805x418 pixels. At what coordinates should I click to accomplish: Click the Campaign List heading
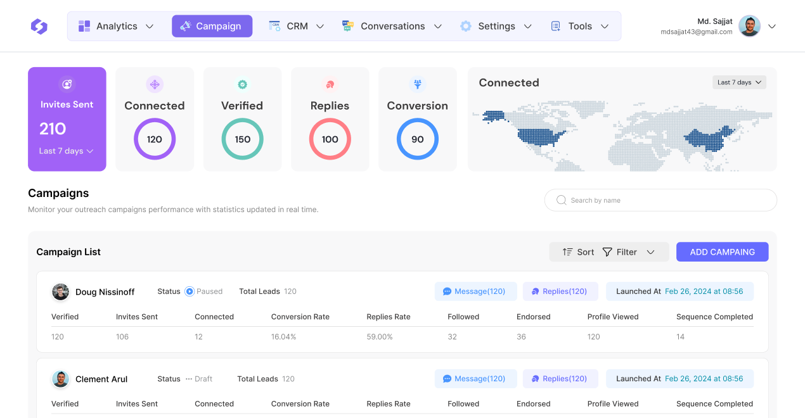tap(68, 252)
